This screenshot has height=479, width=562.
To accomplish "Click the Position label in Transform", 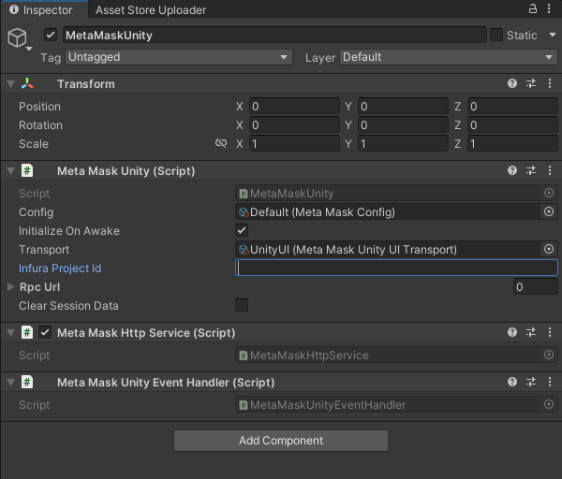I will [39, 107].
